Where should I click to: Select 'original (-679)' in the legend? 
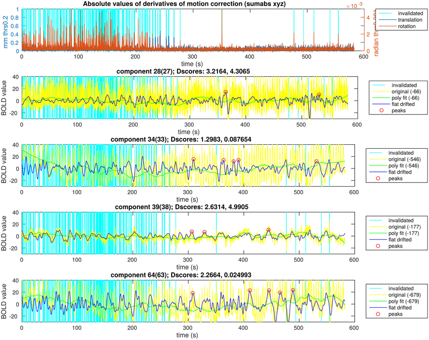(x=404, y=295)
